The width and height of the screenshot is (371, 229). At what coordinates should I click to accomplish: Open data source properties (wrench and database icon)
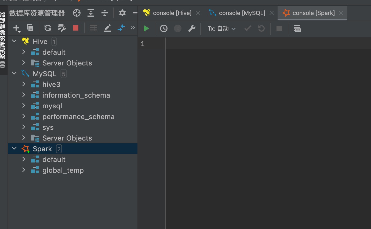61,28
